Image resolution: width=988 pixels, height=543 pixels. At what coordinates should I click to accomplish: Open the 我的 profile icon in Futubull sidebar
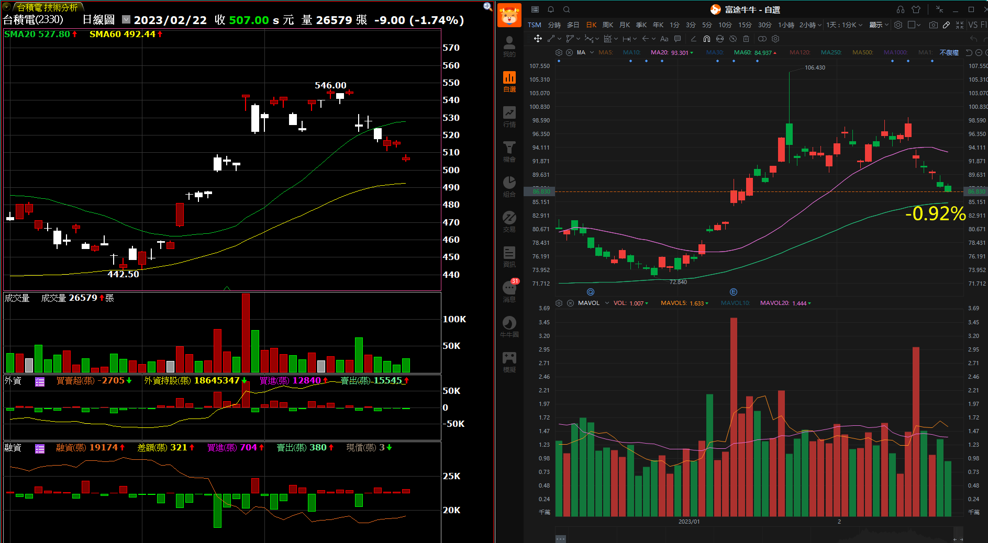click(509, 46)
